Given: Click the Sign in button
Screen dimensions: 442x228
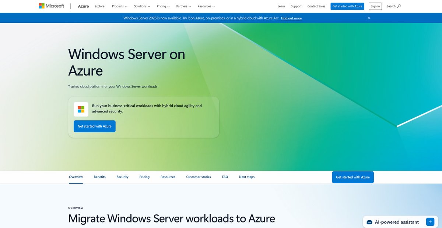Looking at the screenshot, I should (x=375, y=6).
